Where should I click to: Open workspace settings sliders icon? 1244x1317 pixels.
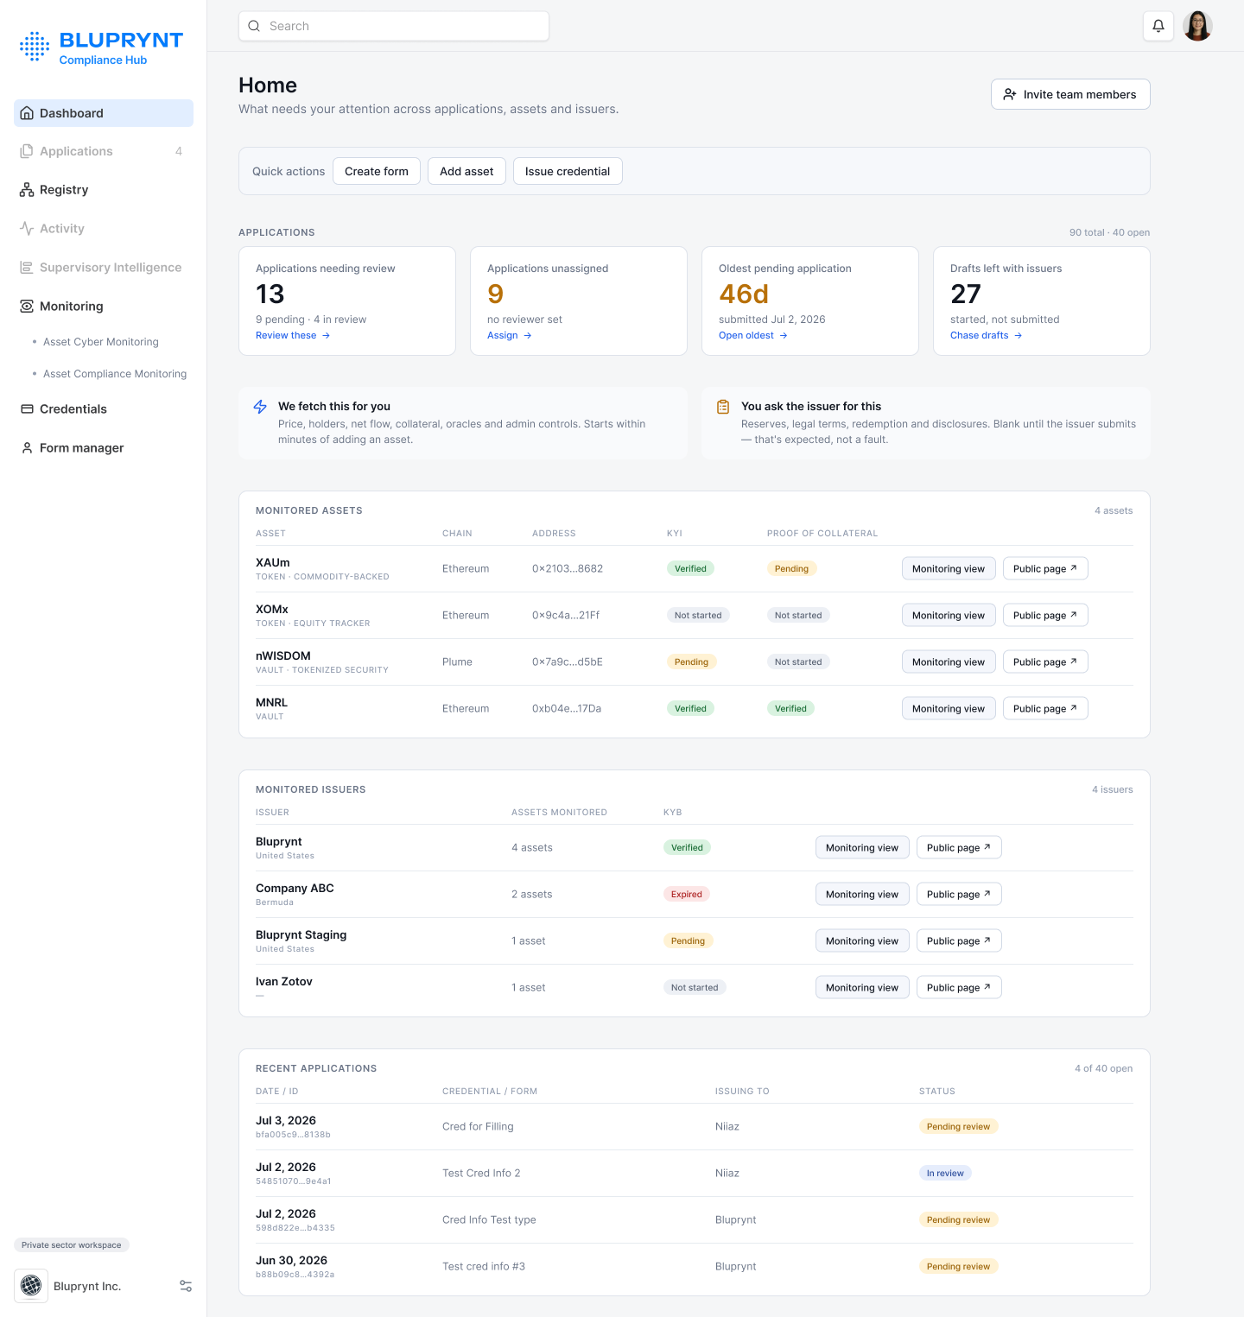coord(186,1286)
